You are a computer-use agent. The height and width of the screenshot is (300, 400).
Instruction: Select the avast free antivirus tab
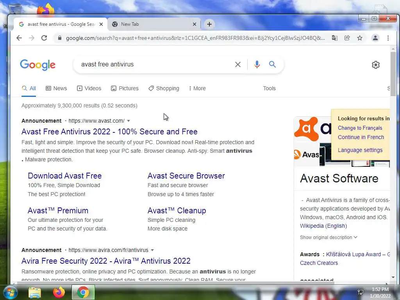60,24
